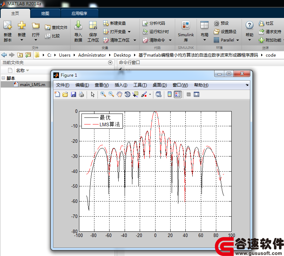Click the Find Files (查找文件) button
The height and width of the screenshot is (256, 284).
click(56, 27)
